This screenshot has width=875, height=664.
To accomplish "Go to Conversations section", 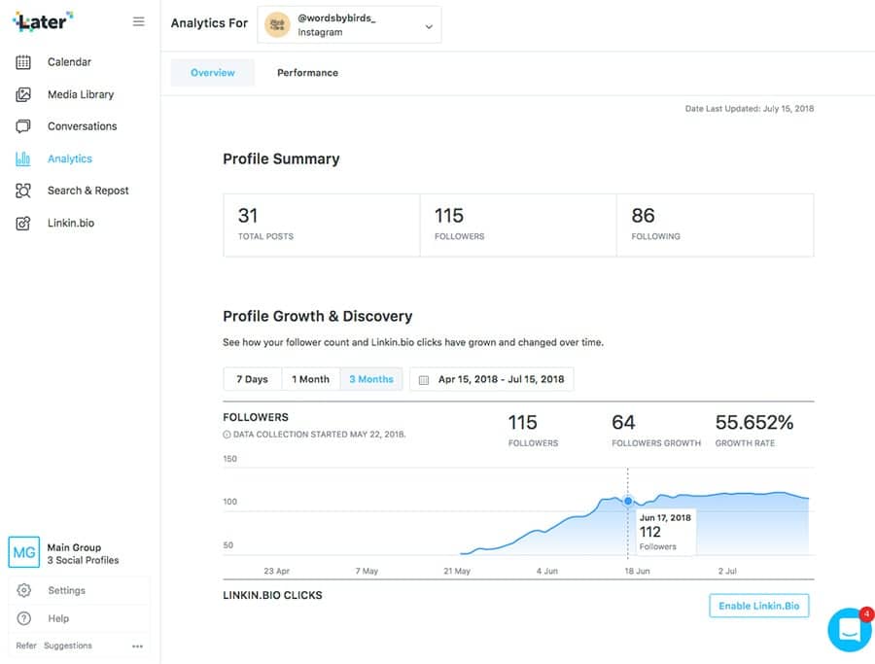I will [82, 126].
